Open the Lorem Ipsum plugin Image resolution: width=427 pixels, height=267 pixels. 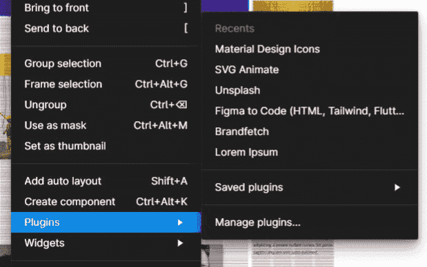(x=310, y=152)
